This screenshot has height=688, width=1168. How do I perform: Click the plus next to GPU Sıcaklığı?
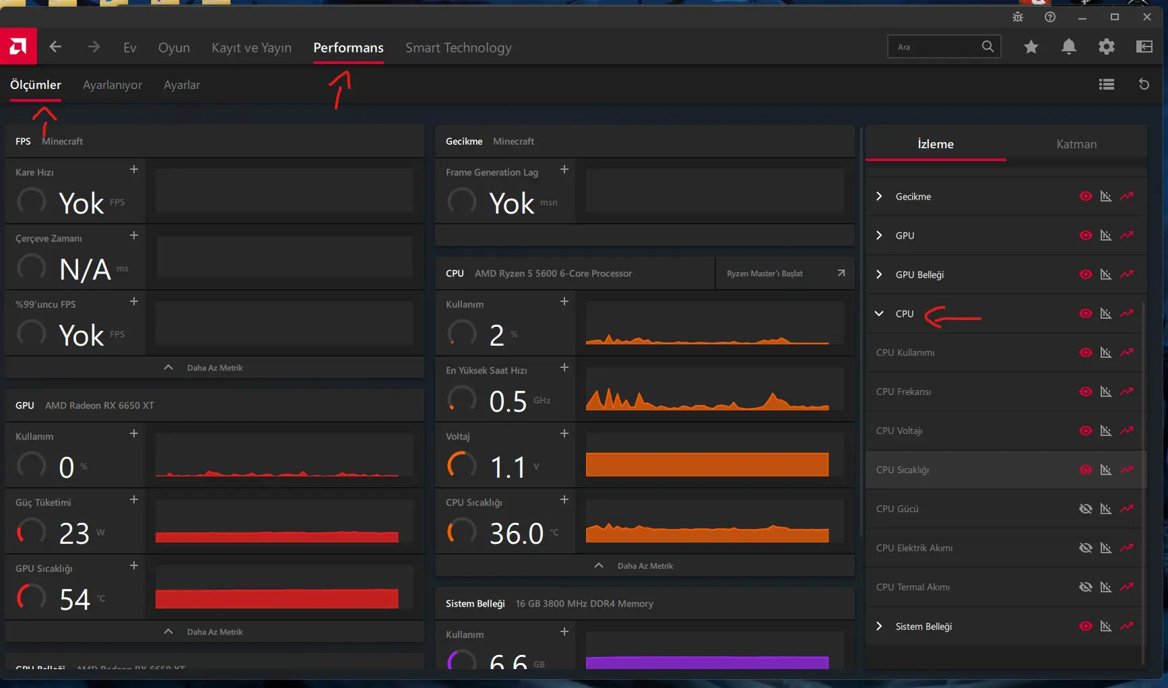(134, 565)
